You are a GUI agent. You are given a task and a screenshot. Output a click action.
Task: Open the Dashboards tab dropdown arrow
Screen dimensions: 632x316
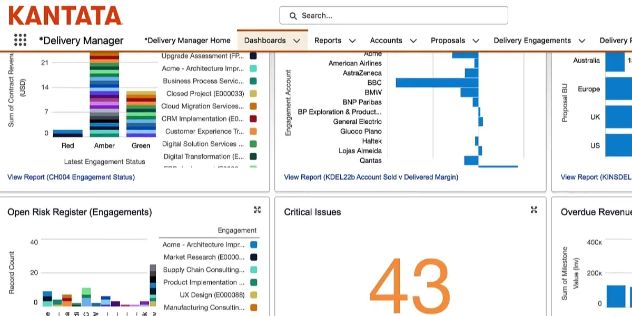(297, 41)
